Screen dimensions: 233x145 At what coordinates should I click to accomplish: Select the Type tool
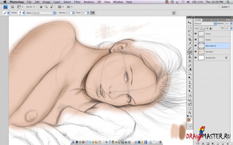pos(190,87)
